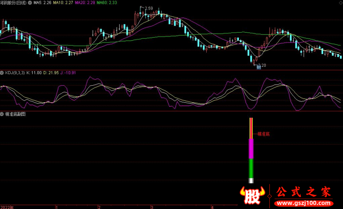Open the main chart indicator dropdown arrow
The width and height of the screenshot is (343, 209).
coord(30,3)
